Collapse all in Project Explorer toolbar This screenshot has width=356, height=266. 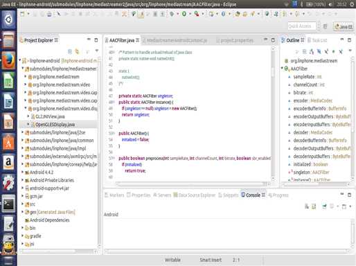[70, 51]
